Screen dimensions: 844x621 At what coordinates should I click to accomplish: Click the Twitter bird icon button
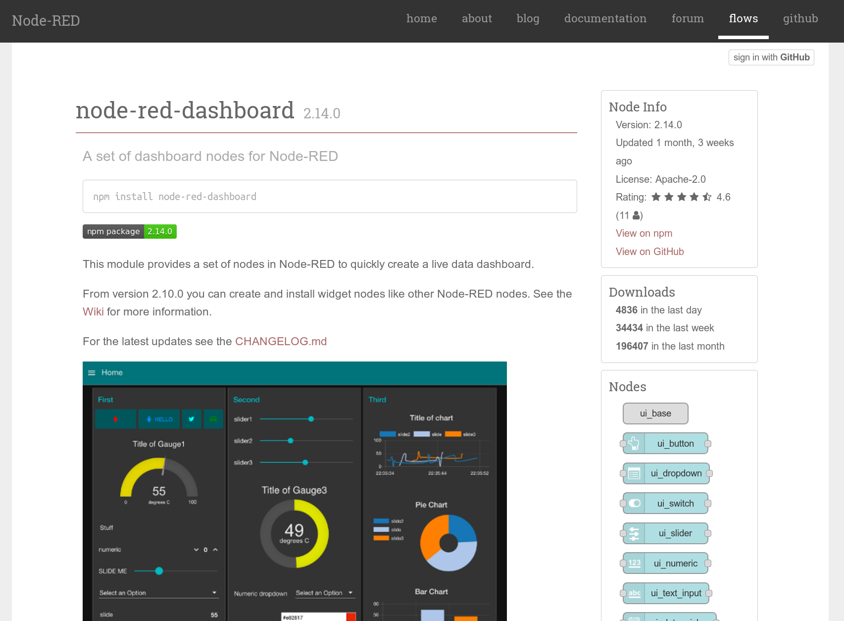tap(192, 419)
